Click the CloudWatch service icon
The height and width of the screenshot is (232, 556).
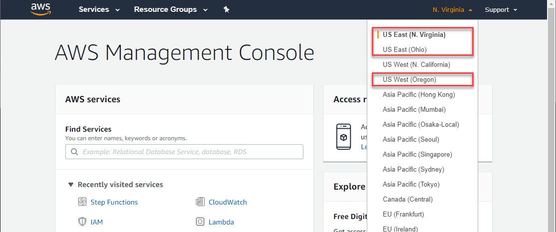(200, 202)
